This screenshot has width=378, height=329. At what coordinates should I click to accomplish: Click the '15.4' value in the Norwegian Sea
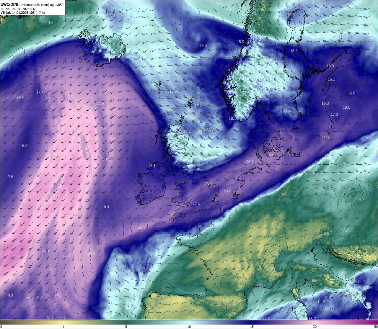[x=203, y=46]
